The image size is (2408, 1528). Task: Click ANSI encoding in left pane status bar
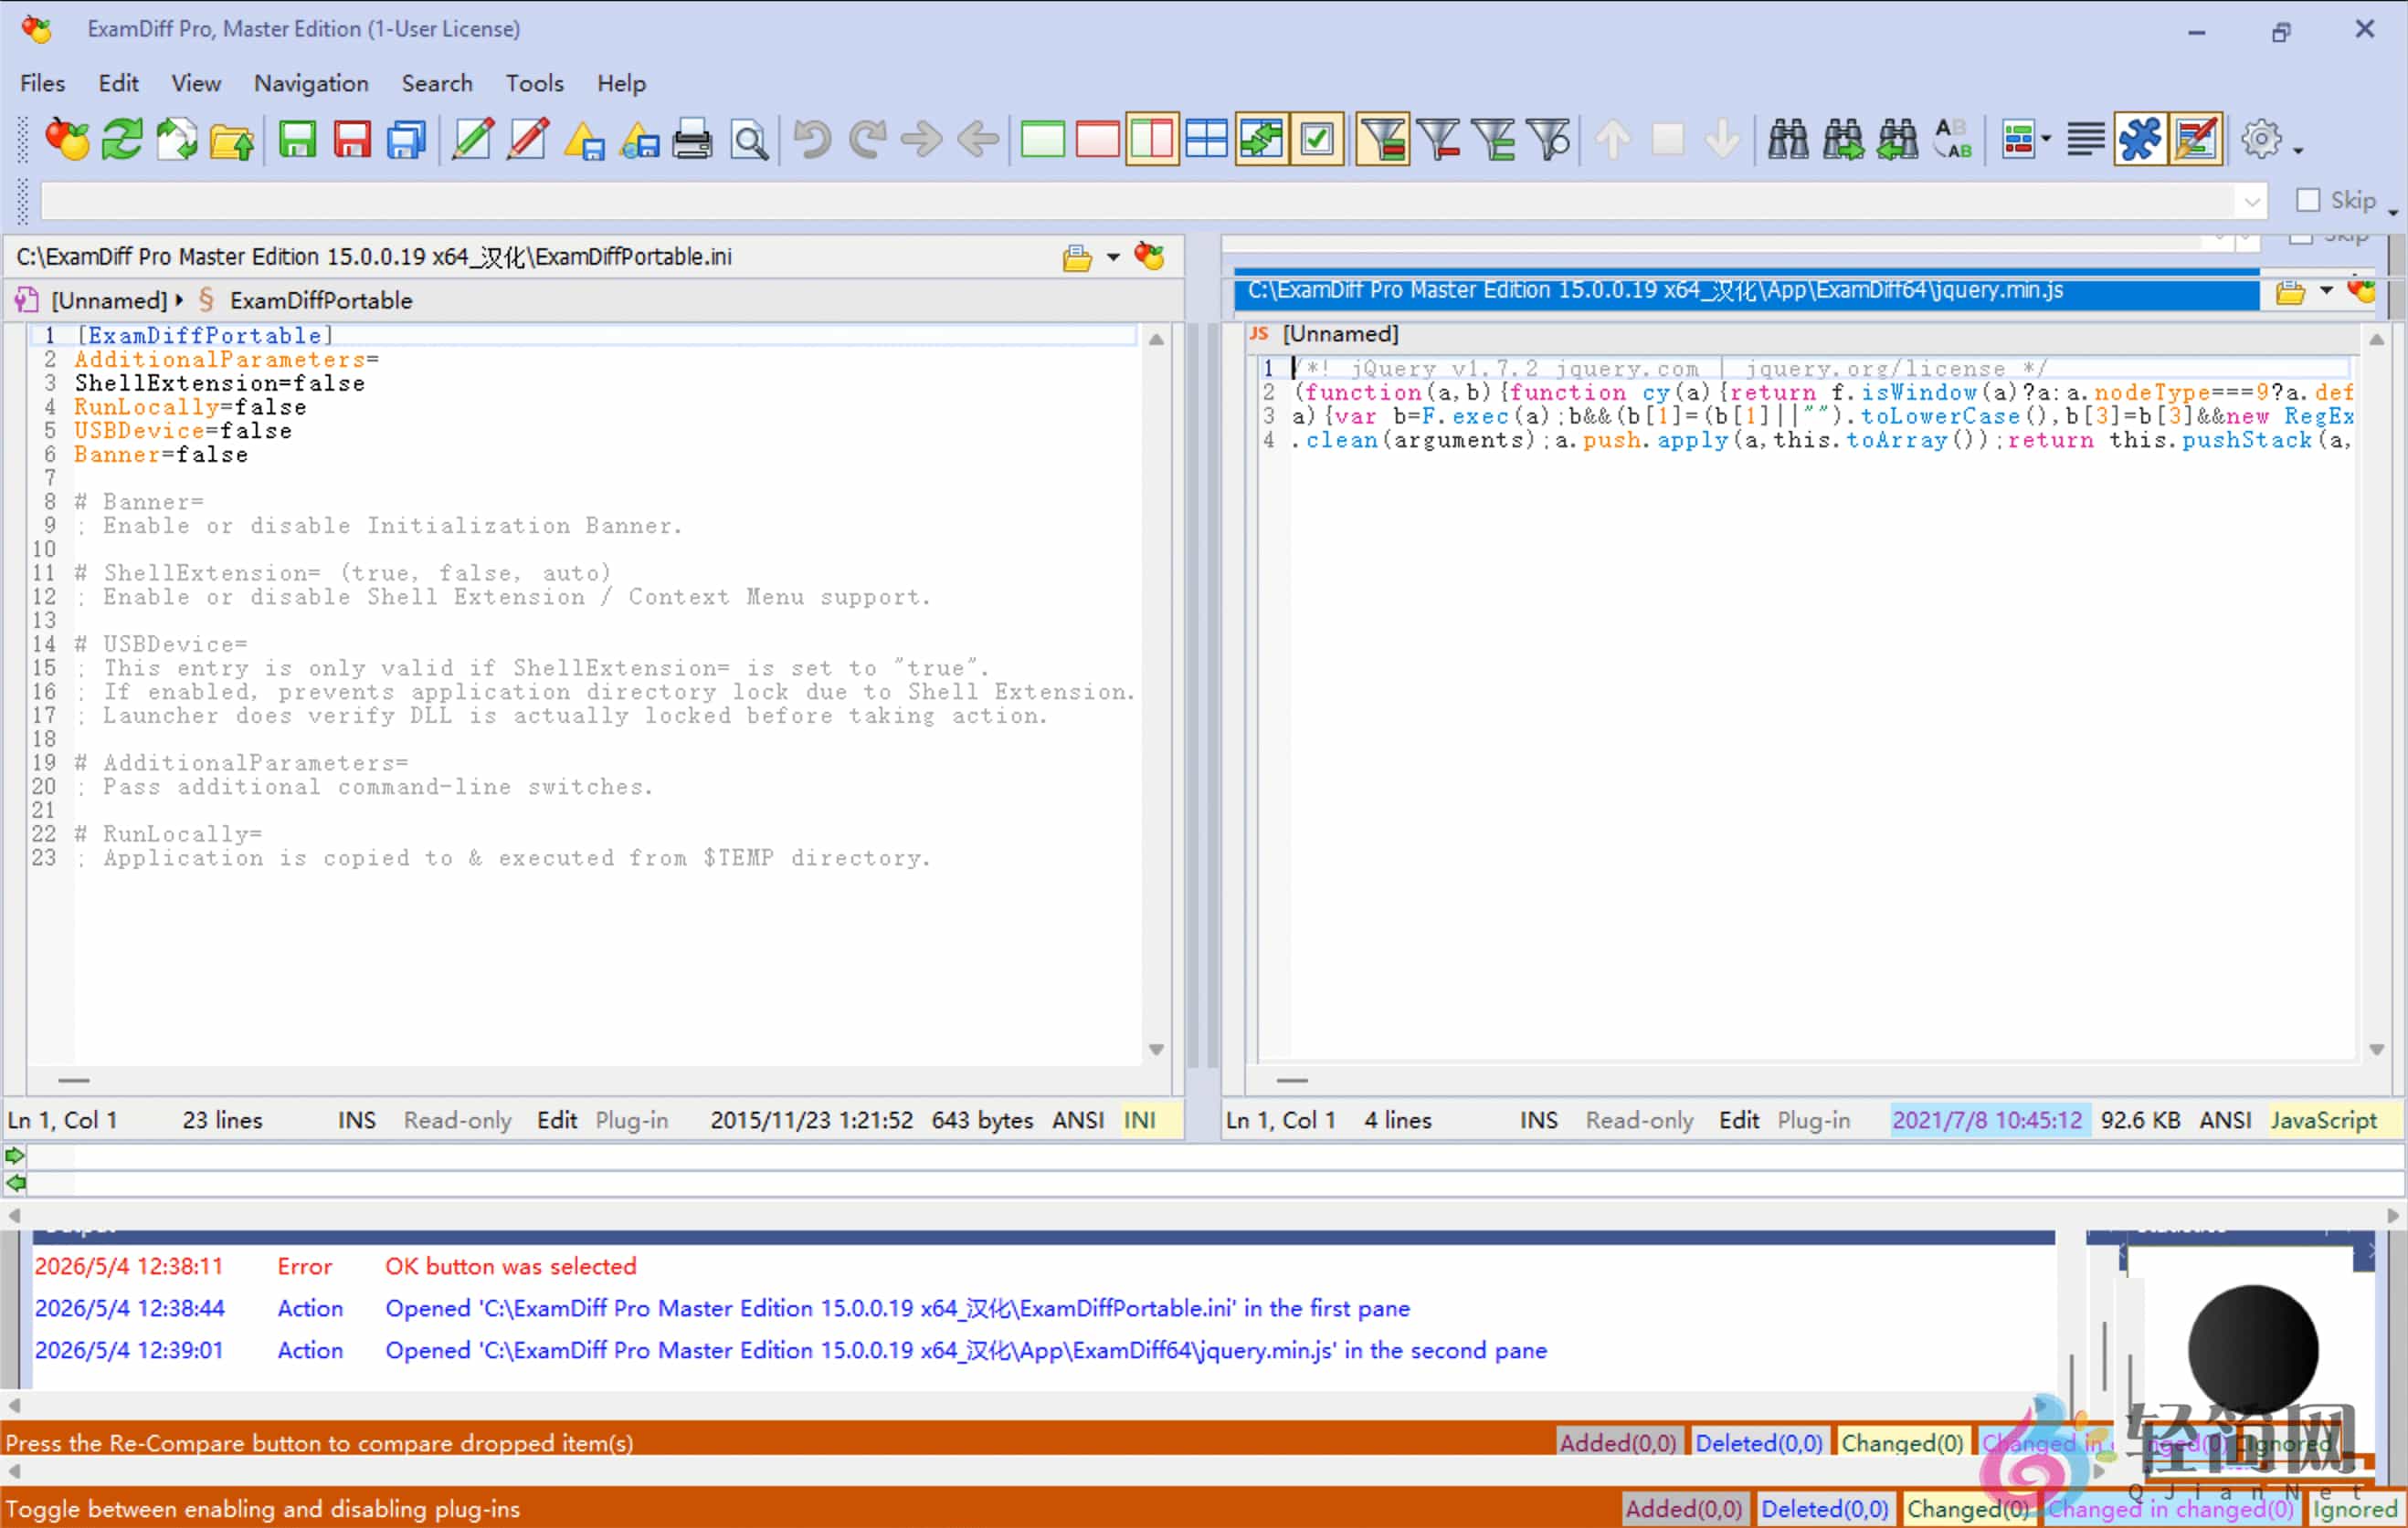1078,1120
